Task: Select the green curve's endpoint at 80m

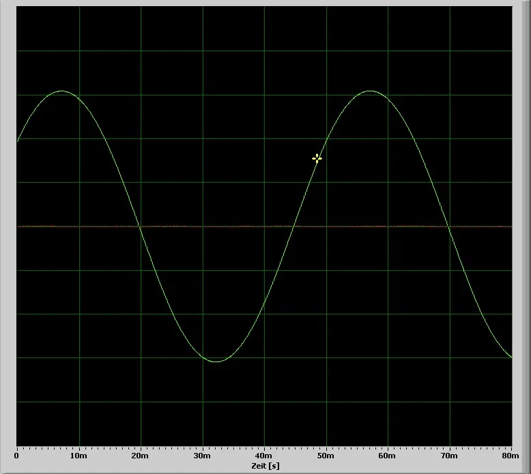Action: (x=511, y=357)
